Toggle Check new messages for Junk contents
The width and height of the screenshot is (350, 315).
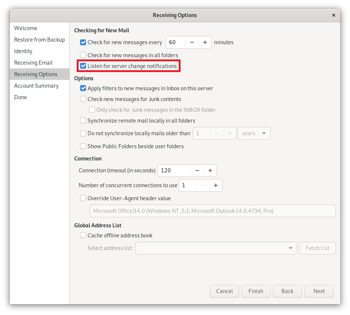click(83, 99)
